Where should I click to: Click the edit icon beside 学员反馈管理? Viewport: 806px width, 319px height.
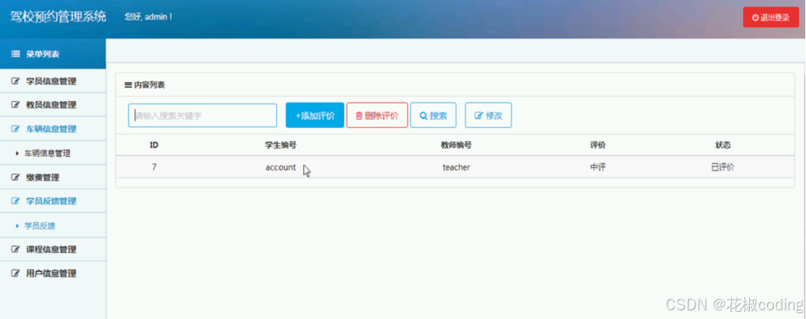(x=15, y=201)
